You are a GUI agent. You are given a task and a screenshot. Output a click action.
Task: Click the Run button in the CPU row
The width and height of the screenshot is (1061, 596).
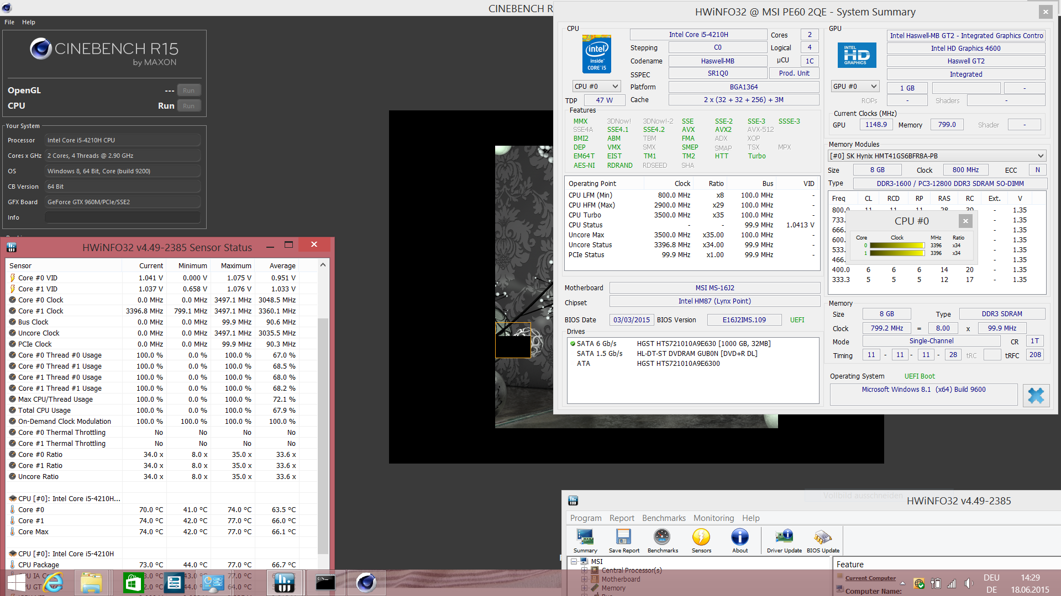click(x=189, y=106)
